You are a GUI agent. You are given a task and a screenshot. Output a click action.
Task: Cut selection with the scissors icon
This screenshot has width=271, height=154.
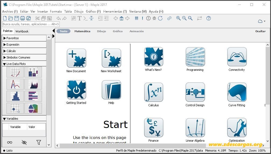point(37,18)
